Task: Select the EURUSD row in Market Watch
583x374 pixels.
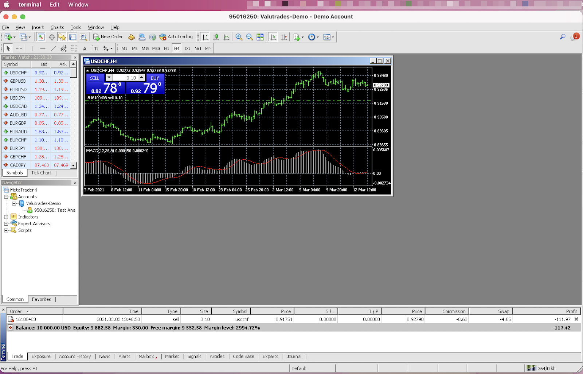Action: tap(36, 90)
